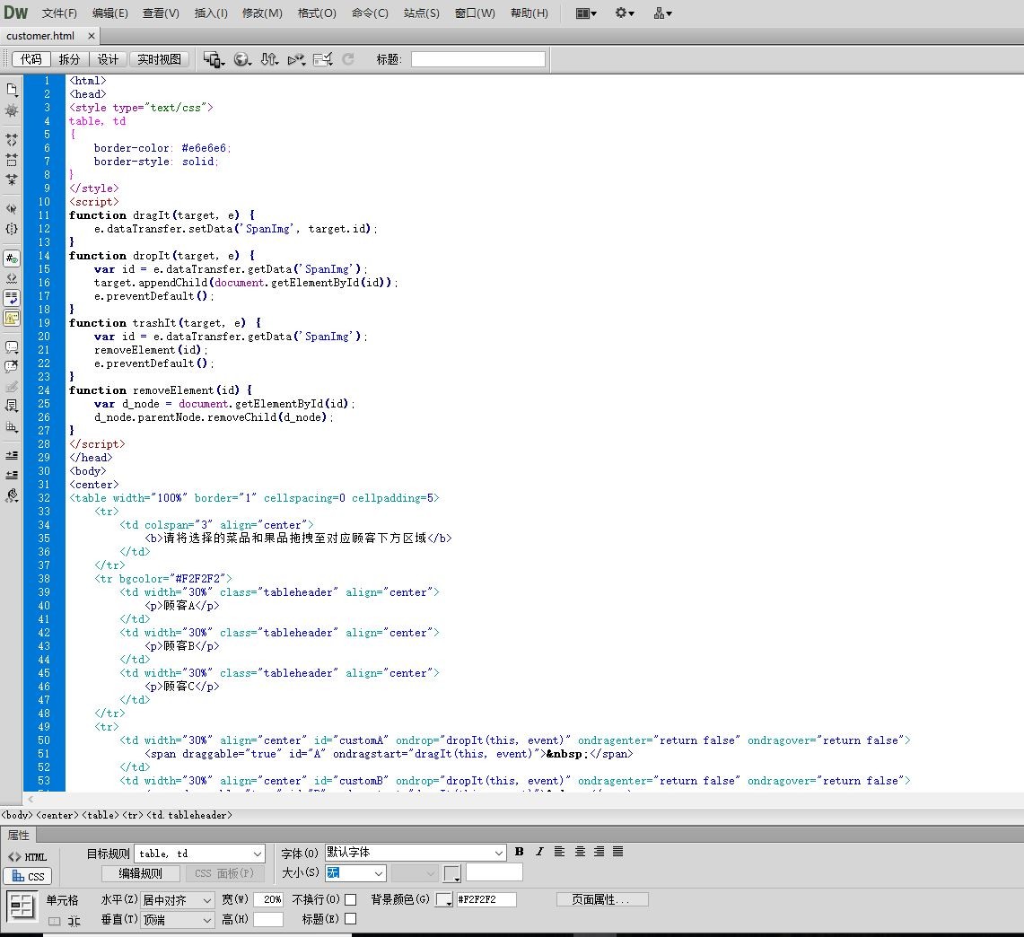Click the merge cells icon under 单元格

coord(54,921)
